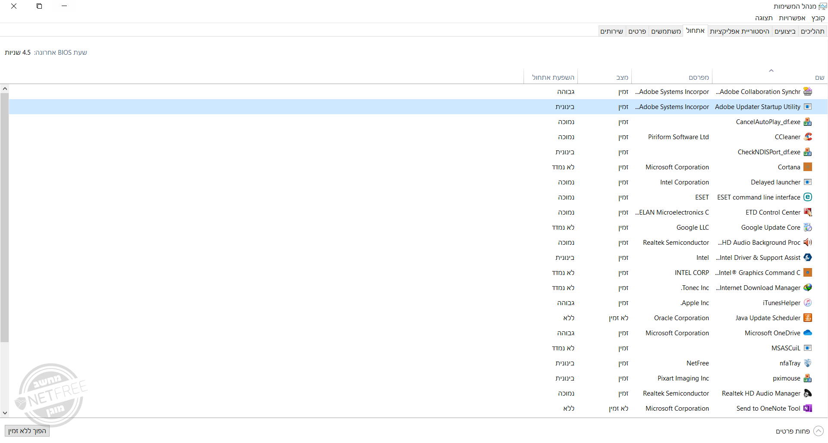
Task: Open the קובץ (File) menu
Action: tap(818, 18)
